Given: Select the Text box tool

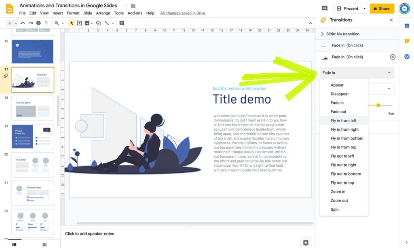Looking at the screenshot, I should (x=79, y=23).
